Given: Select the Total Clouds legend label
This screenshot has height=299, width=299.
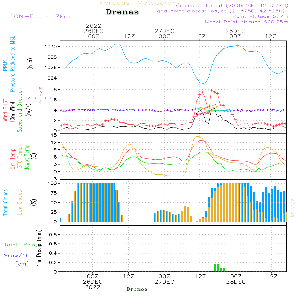Looking at the screenshot, I should click(6, 202).
